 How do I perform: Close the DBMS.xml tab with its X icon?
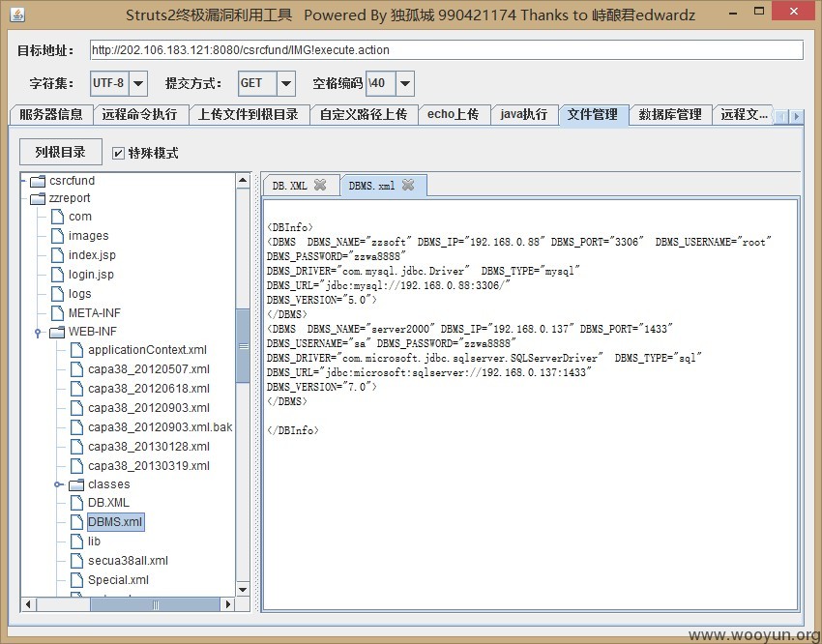coord(408,185)
